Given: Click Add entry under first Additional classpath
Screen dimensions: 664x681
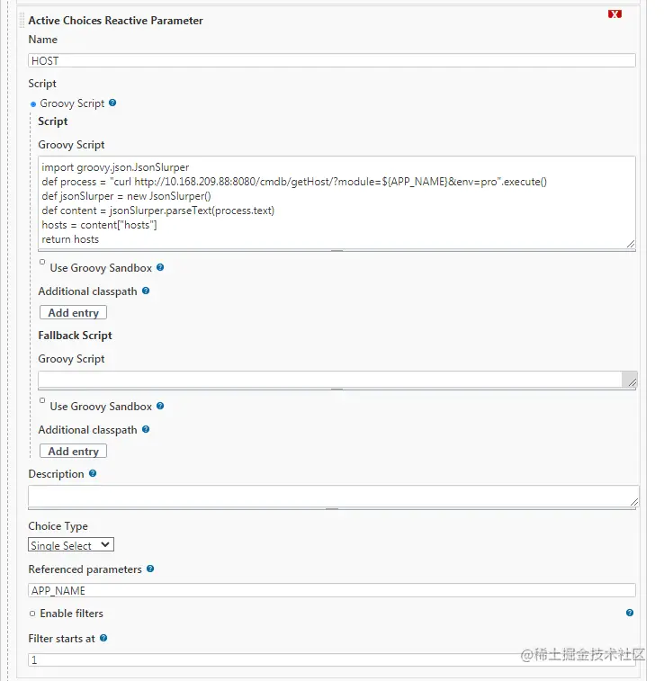Looking at the screenshot, I should tap(73, 312).
